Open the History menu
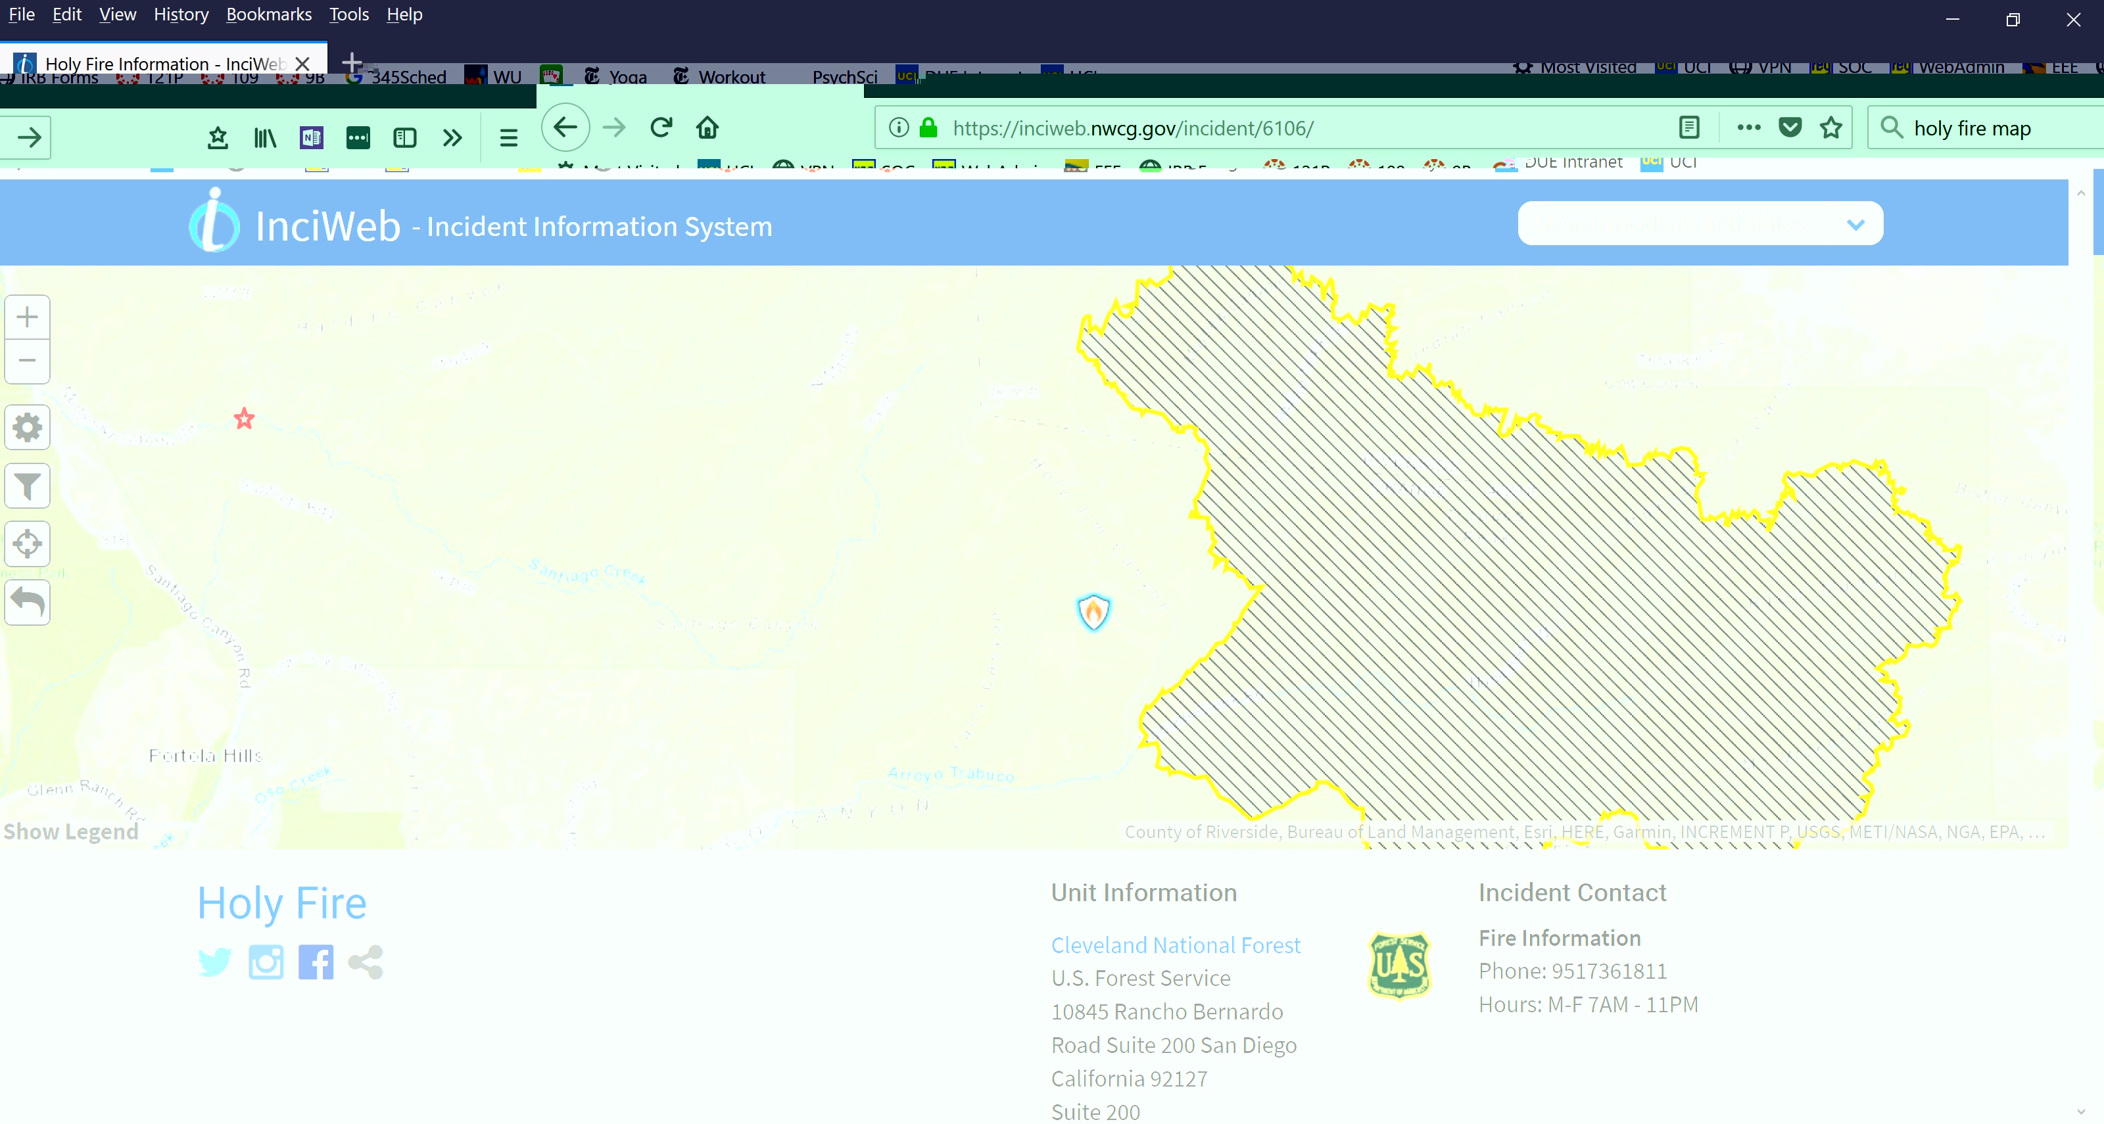2104x1124 pixels. 181,14
